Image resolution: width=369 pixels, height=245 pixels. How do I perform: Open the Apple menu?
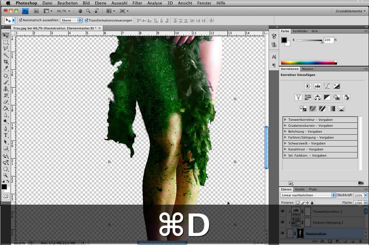pos(8,3)
